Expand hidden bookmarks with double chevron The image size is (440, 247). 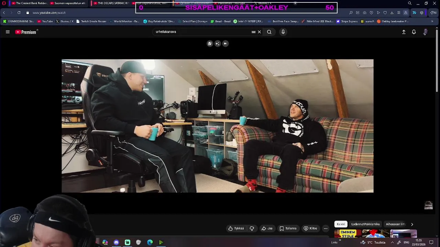point(432,21)
